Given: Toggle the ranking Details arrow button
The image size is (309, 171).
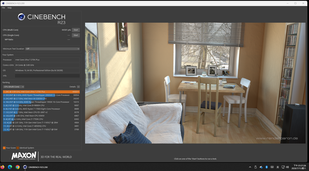Looking at the screenshot, I should point(78,86).
